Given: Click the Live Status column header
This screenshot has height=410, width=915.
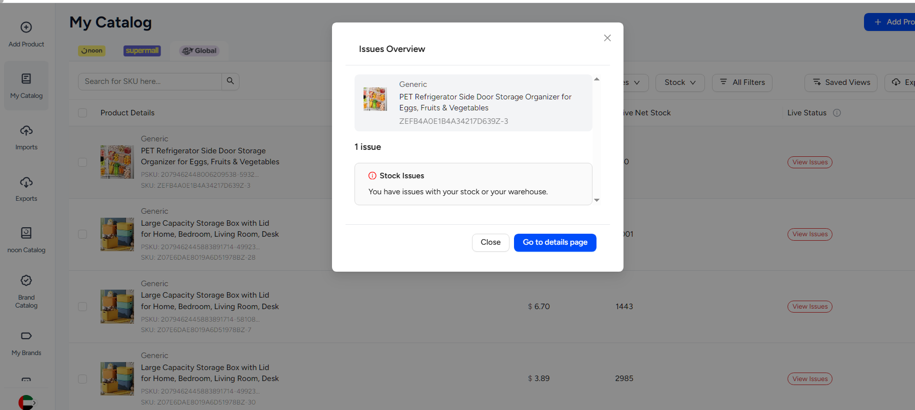Looking at the screenshot, I should coord(807,113).
